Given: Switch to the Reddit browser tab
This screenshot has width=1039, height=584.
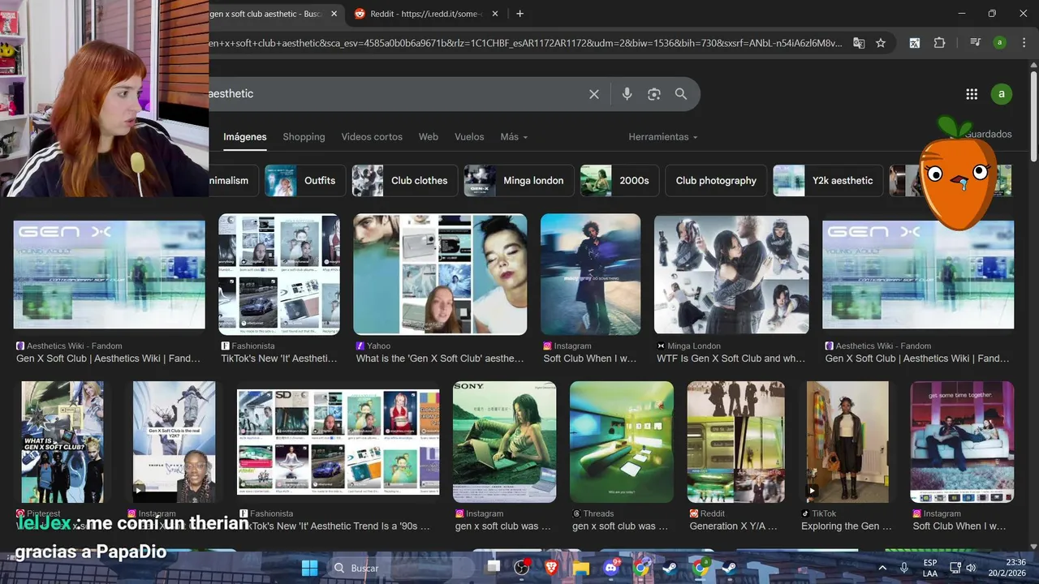Looking at the screenshot, I should (426, 14).
